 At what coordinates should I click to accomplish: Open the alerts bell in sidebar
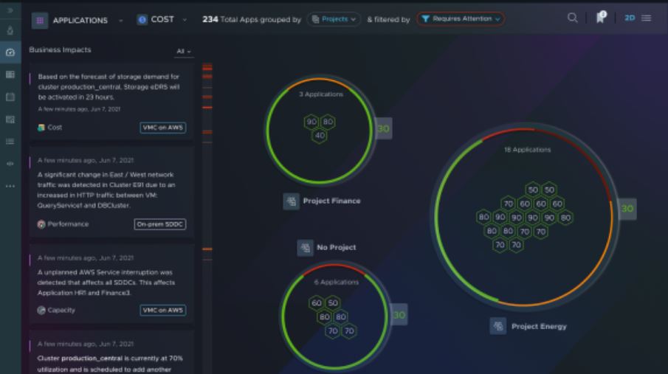point(10,31)
